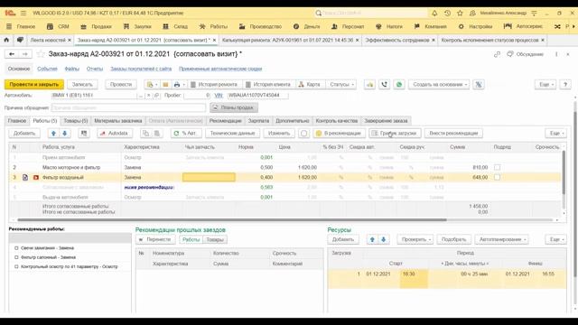578x325 pixels.
Task: Open Склад section menu
Action: click(x=175, y=26)
